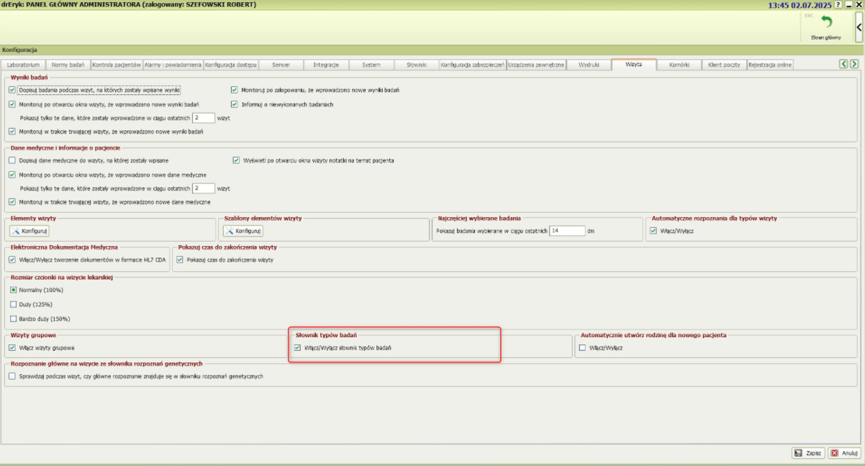Toggle Pokazuj czas do zakończenia wizyty
This screenshot has width=865, height=466.
[180, 260]
